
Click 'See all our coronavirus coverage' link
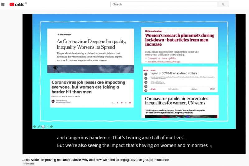tap(164, 62)
